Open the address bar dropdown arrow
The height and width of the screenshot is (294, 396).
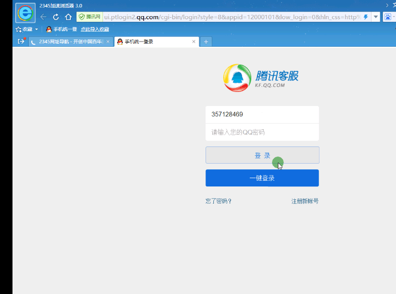click(376, 17)
